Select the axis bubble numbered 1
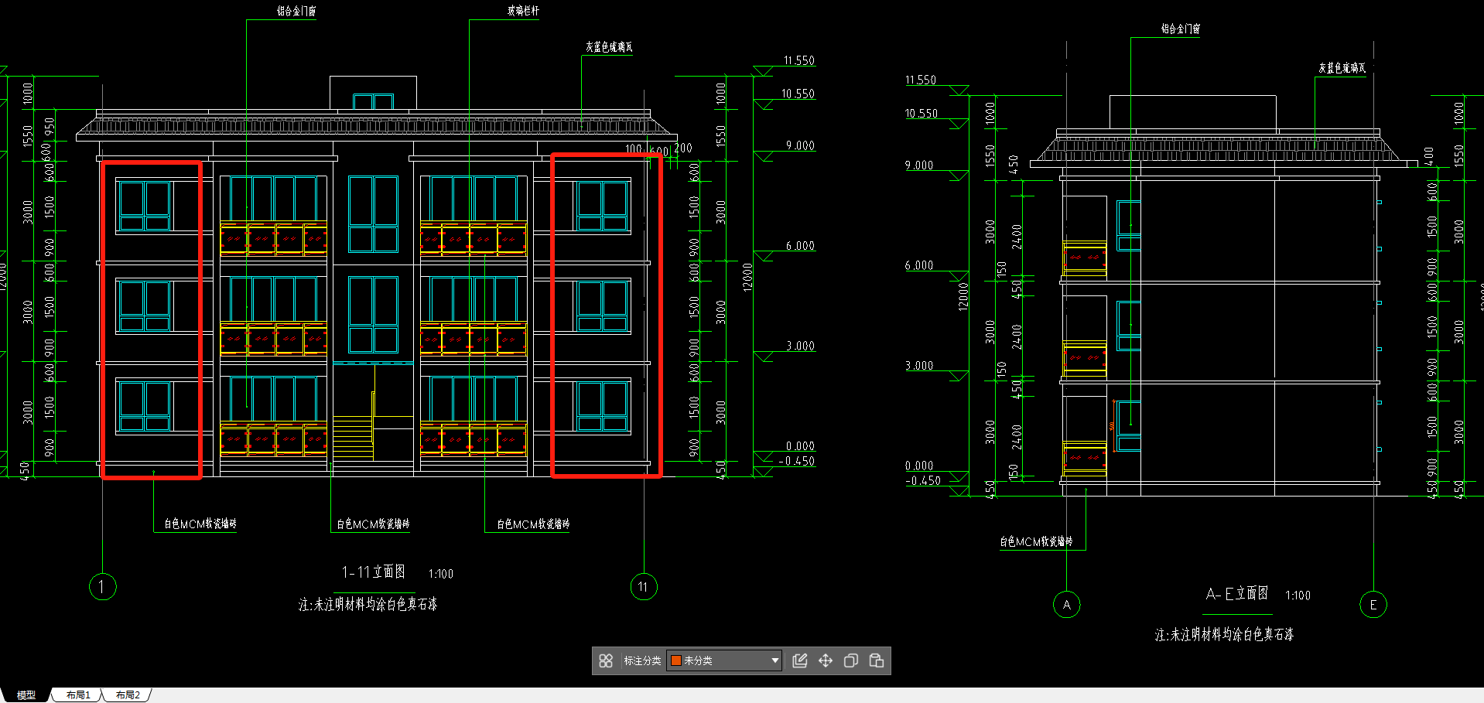The width and height of the screenshot is (1484, 703). point(103,586)
